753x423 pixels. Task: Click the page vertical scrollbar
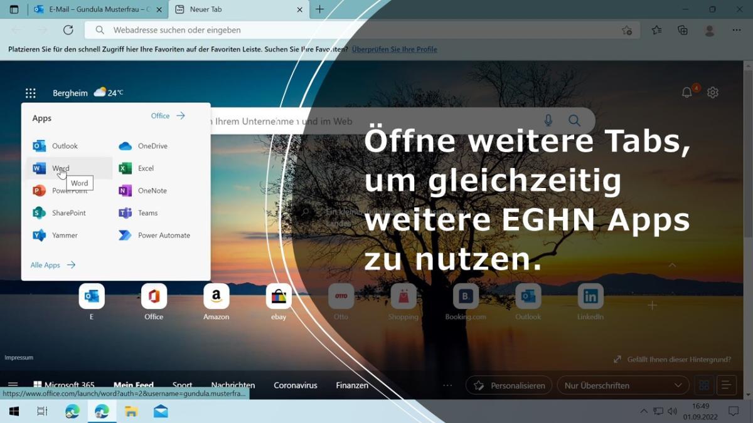(x=747, y=188)
